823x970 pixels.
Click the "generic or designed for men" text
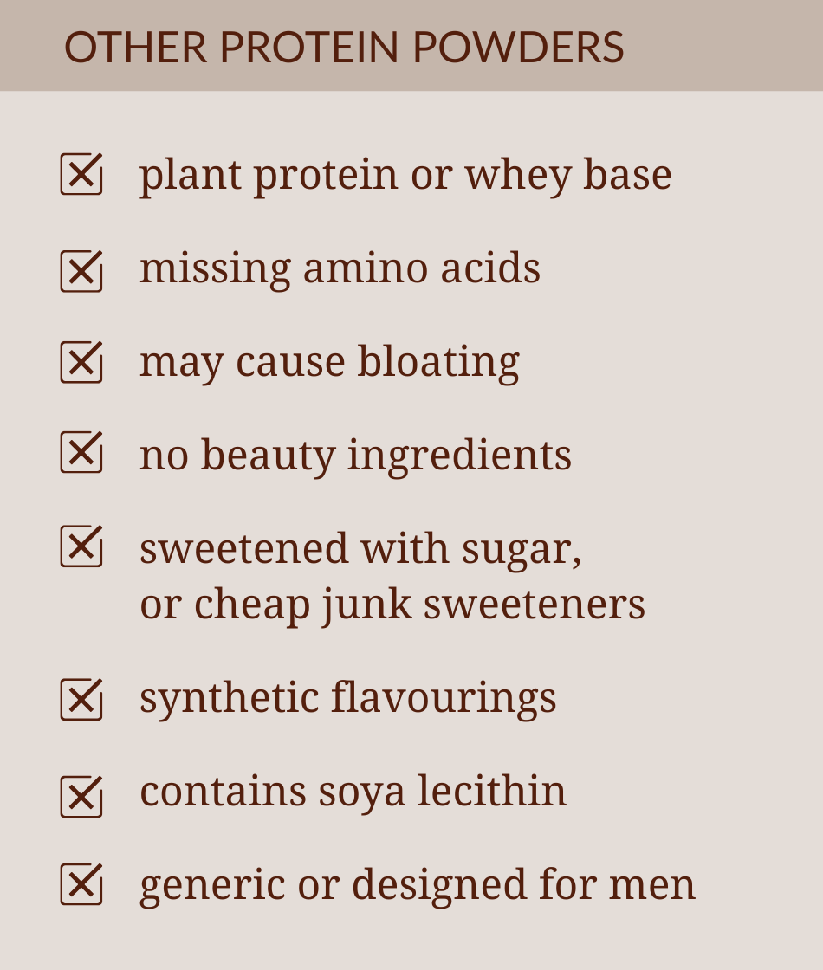point(418,885)
